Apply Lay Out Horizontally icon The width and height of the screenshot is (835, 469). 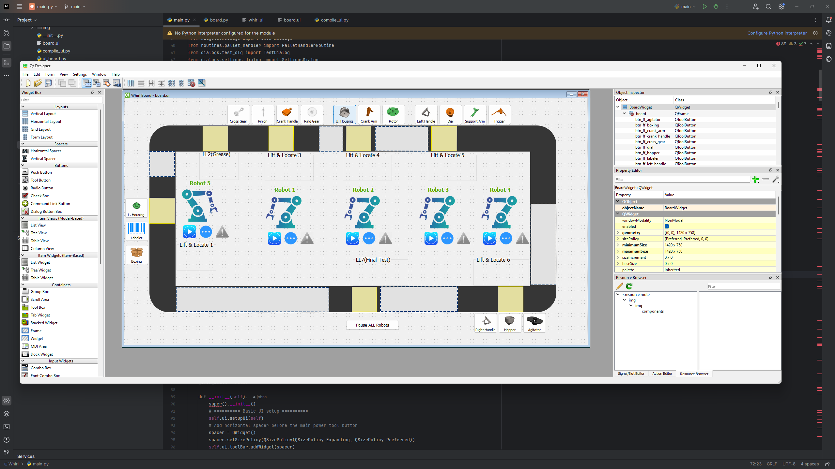(x=131, y=83)
